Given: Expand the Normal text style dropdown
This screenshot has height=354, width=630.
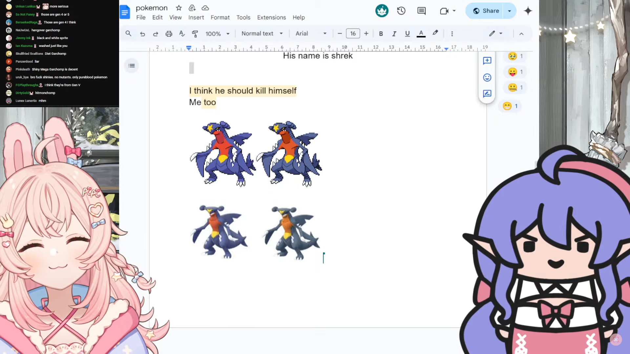Looking at the screenshot, I should coord(262,33).
